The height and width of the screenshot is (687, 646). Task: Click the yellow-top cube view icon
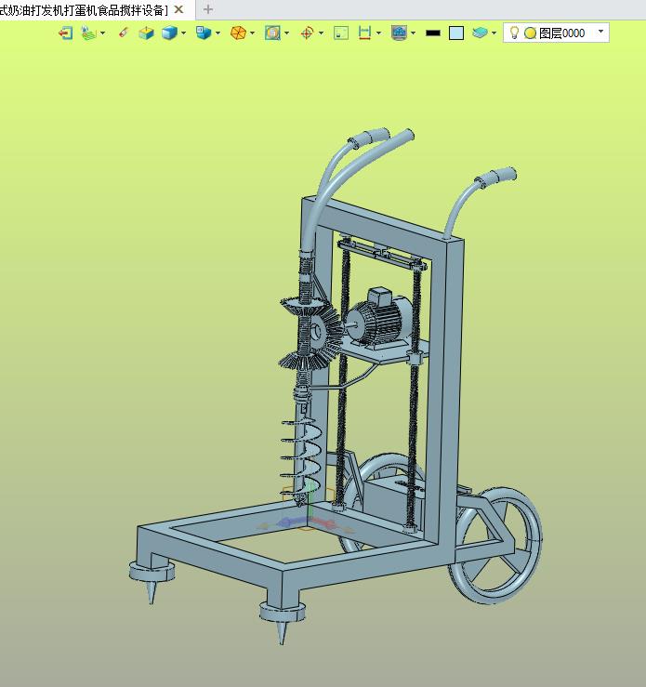pyautogui.click(x=146, y=33)
